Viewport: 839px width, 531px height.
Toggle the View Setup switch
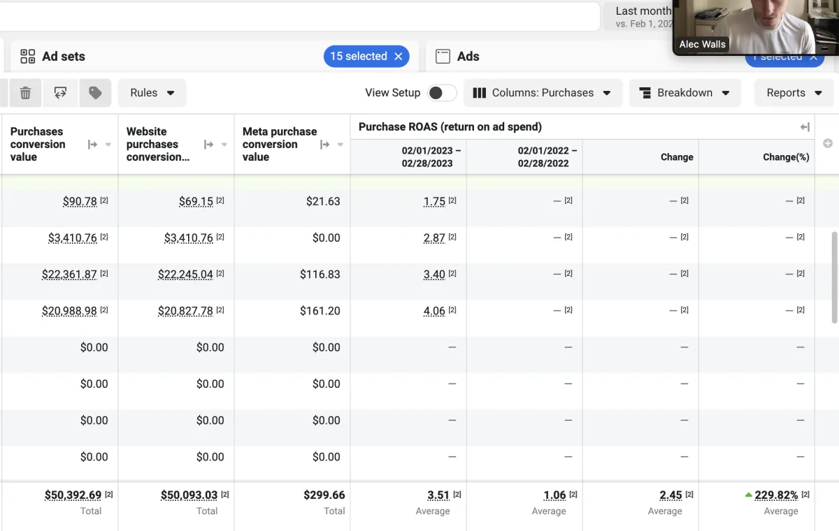coord(442,93)
